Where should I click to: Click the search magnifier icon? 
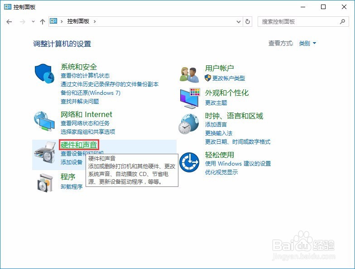342,22
